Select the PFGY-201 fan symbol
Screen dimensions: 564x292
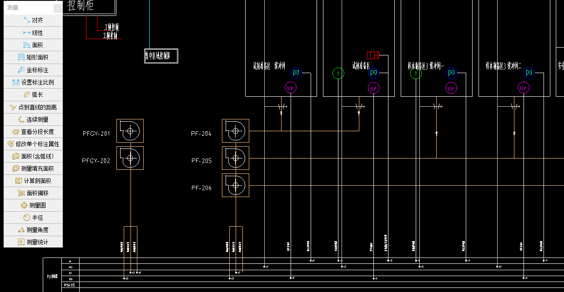pyautogui.click(x=130, y=131)
